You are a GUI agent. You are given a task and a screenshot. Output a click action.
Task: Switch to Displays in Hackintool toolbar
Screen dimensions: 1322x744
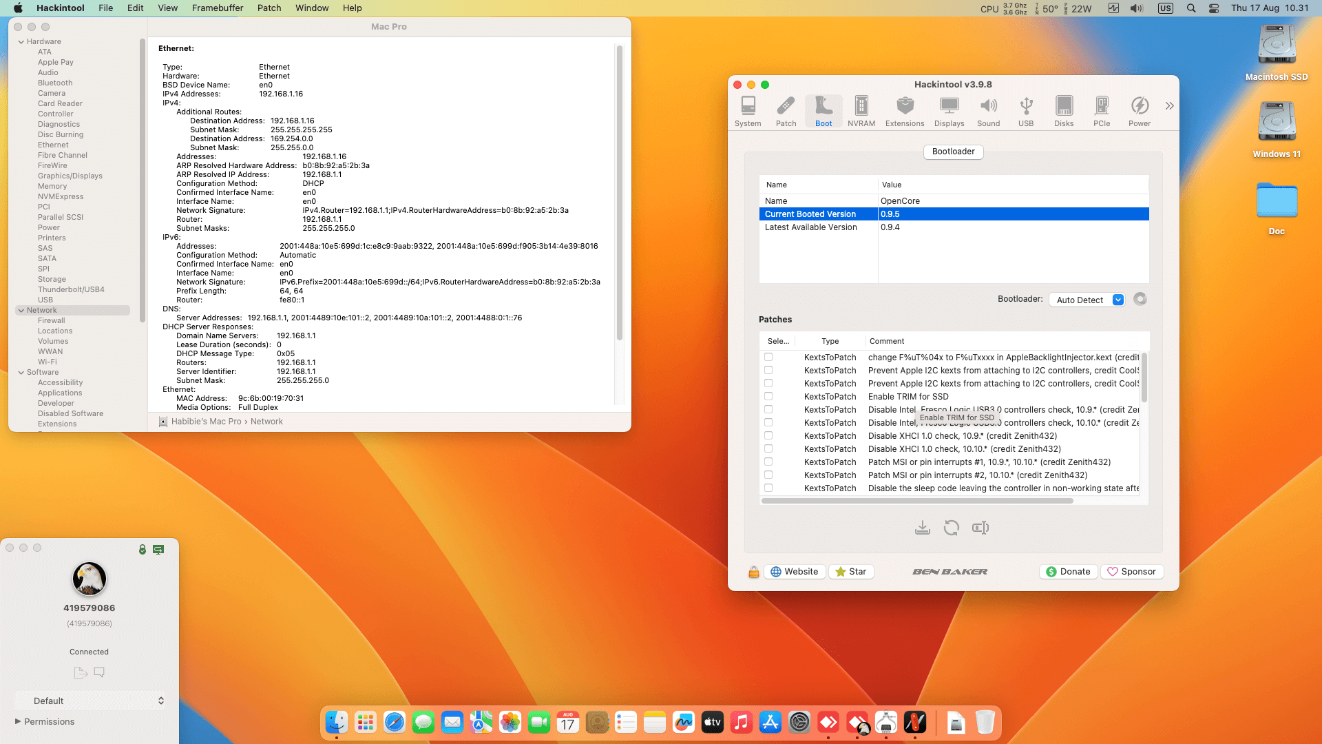pos(949,112)
